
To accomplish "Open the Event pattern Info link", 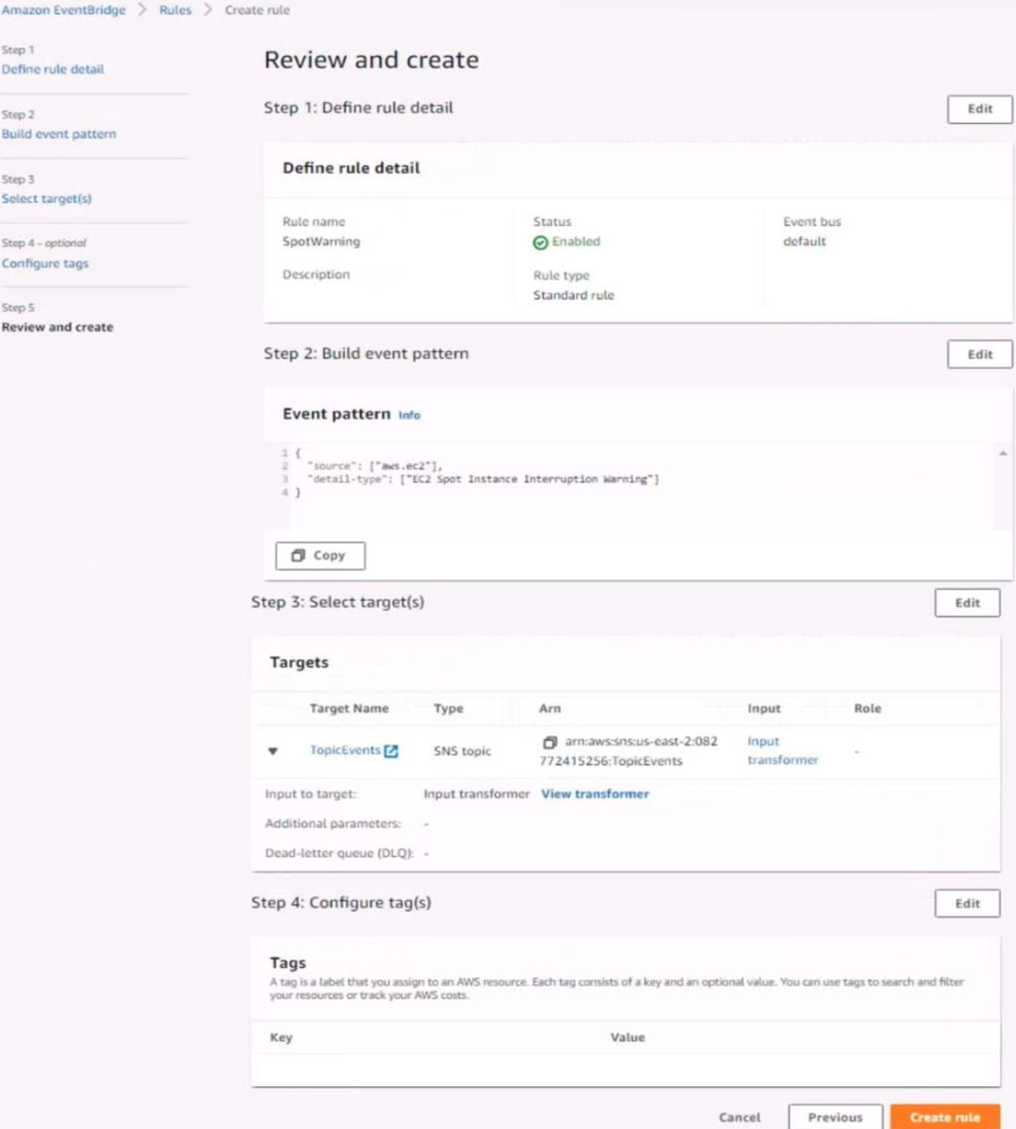I will [x=410, y=415].
